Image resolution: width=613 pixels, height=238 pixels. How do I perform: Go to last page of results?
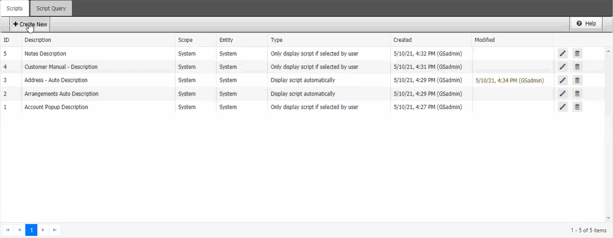pyautogui.click(x=54, y=230)
